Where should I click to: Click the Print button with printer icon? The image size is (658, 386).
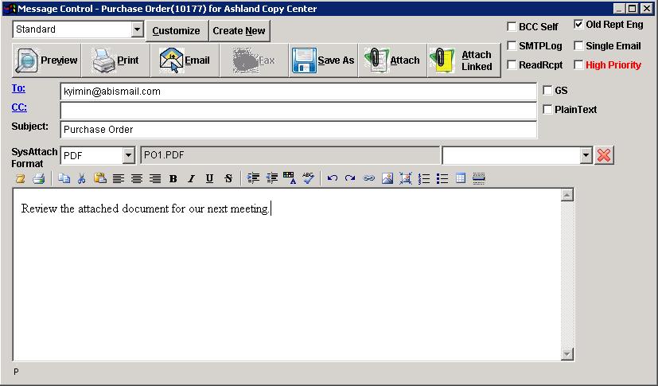pos(115,60)
